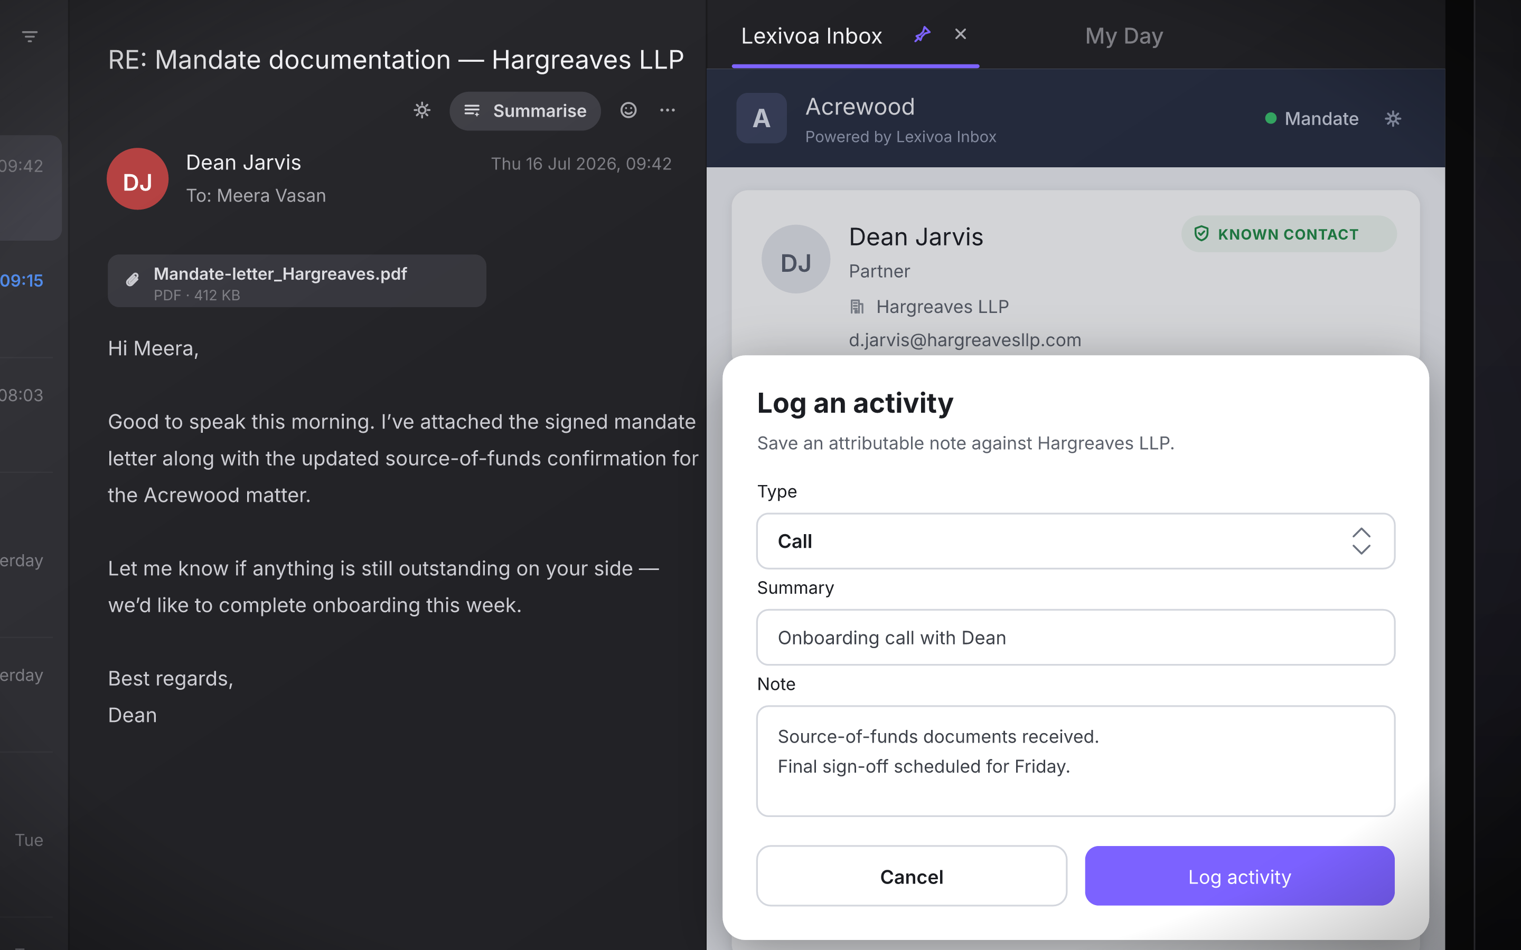Open the filter icon in left sidebar

(30, 36)
